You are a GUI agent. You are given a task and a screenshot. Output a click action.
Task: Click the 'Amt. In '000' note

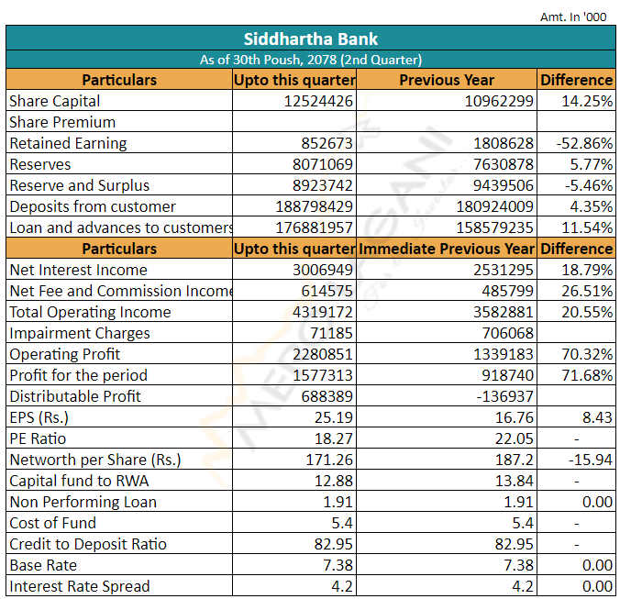pyautogui.click(x=573, y=17)
